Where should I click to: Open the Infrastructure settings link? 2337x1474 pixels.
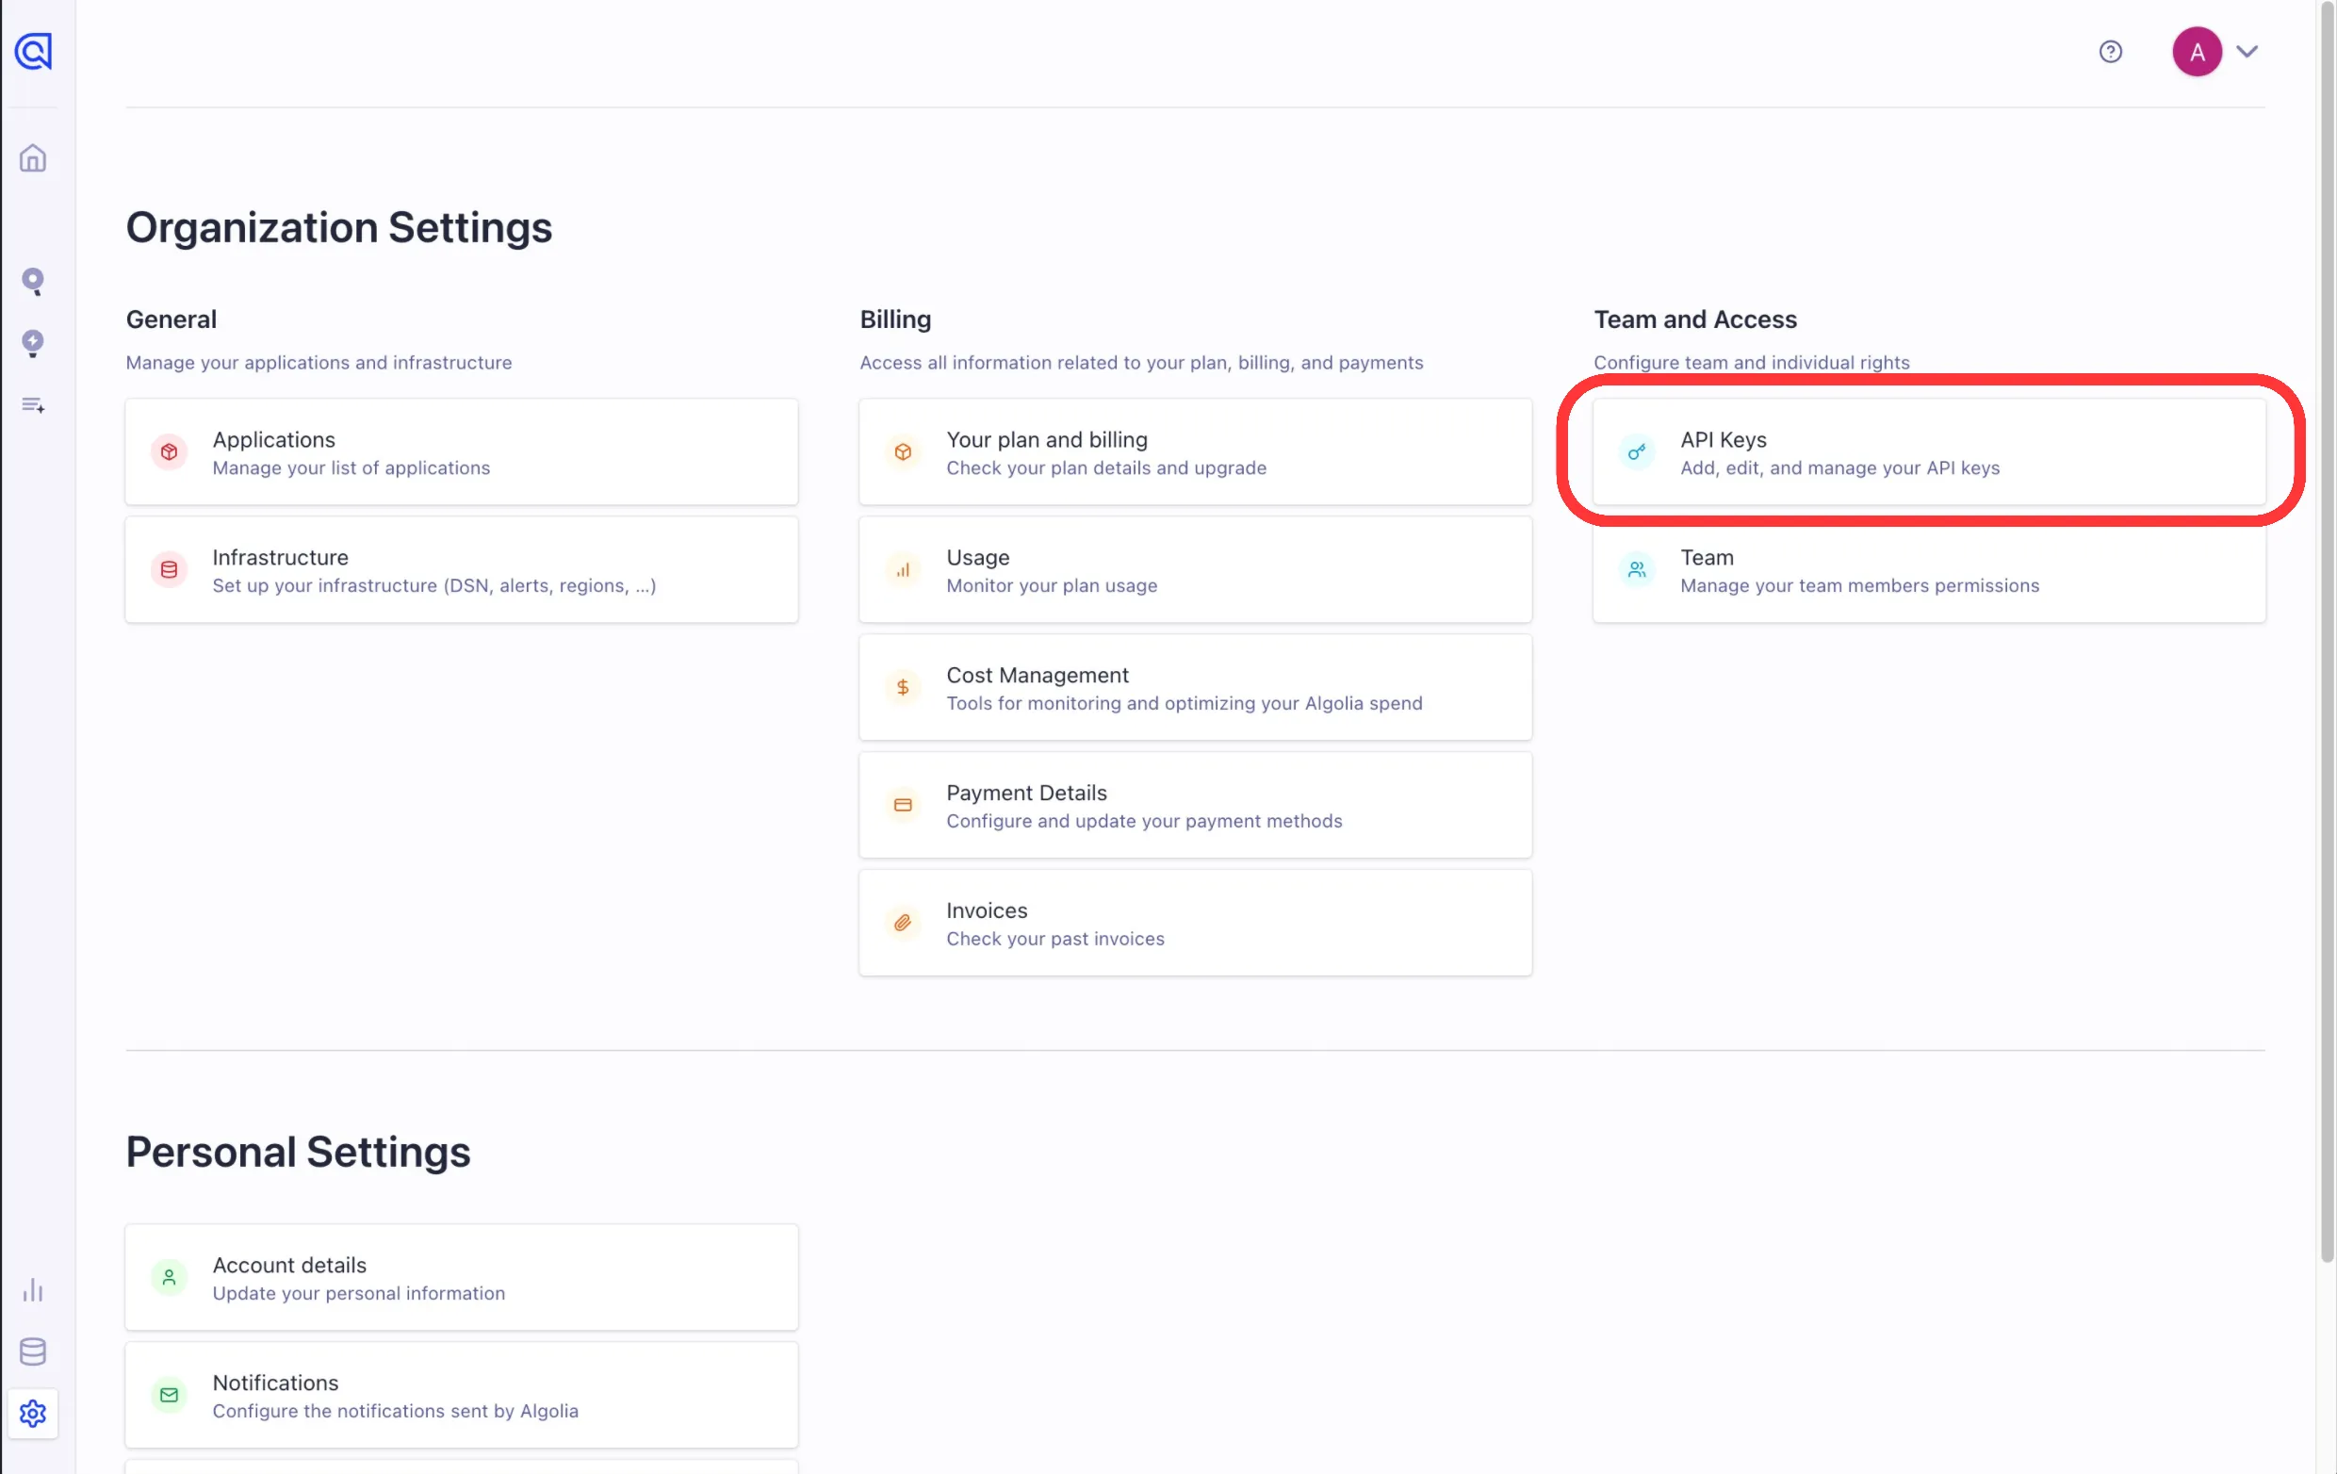[x=462, y=569]
